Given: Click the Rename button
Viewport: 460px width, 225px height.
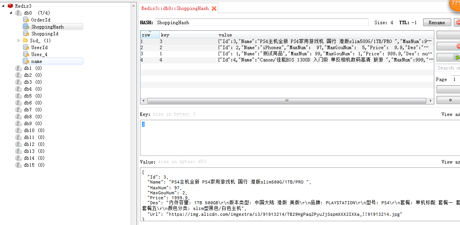Looking at the screenshot, I should pos(437,23).
